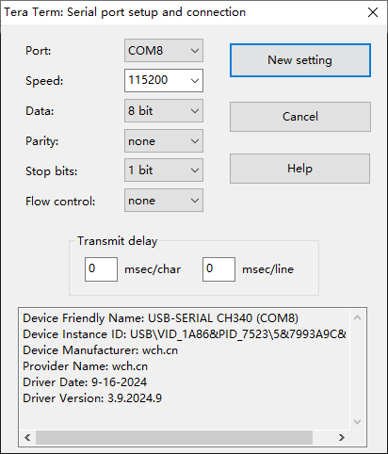Click the horizontal scrollbar left arrow

[x=27, y=437]
